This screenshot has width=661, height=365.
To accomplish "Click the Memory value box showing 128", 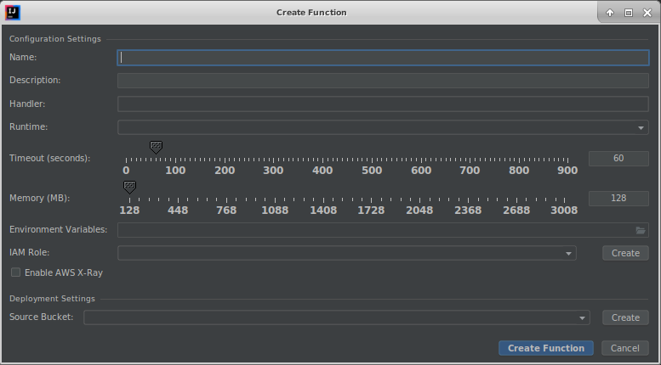I will pos(618,198).
